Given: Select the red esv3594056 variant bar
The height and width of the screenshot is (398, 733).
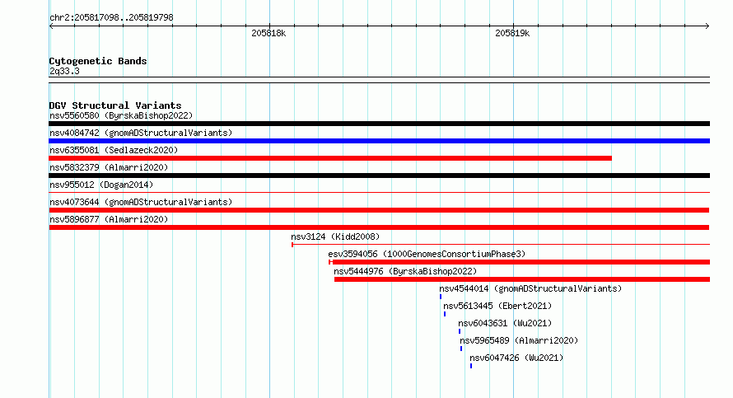Looking at the screenshot, I should 520,262.
